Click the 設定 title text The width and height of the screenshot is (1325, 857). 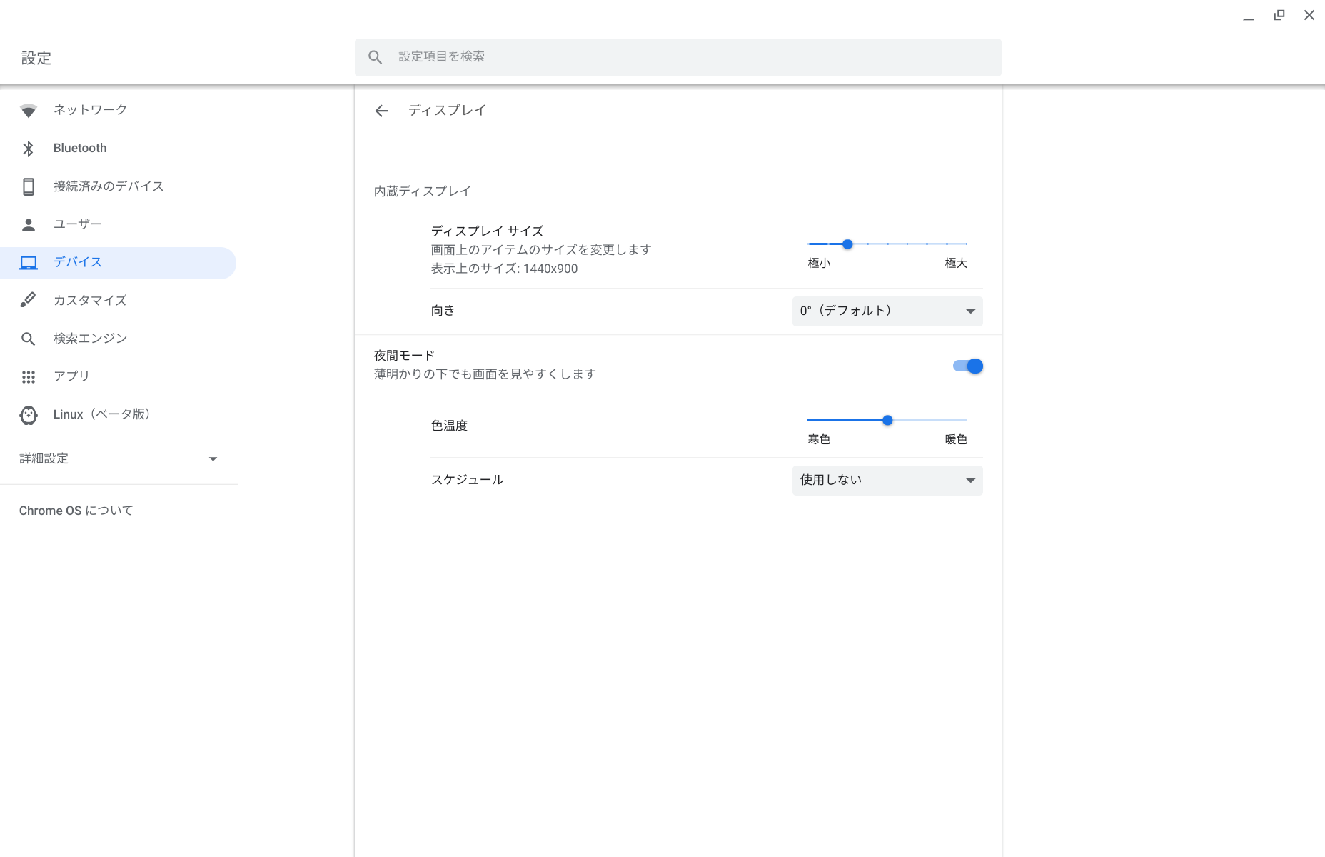[x=36, y=59]
